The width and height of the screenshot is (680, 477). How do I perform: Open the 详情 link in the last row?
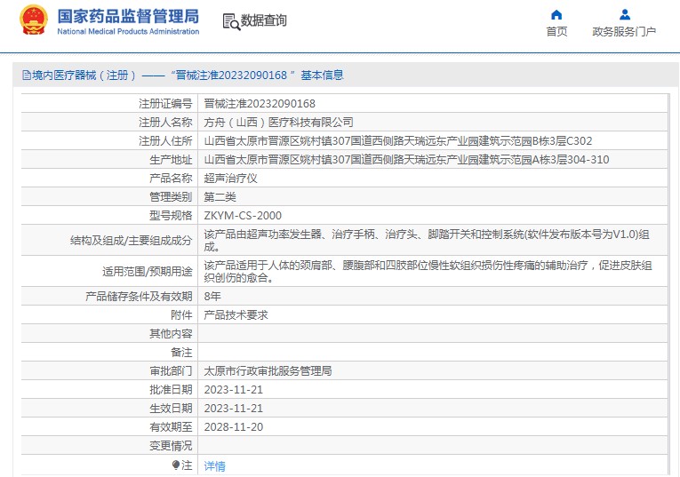coord(214,465)
